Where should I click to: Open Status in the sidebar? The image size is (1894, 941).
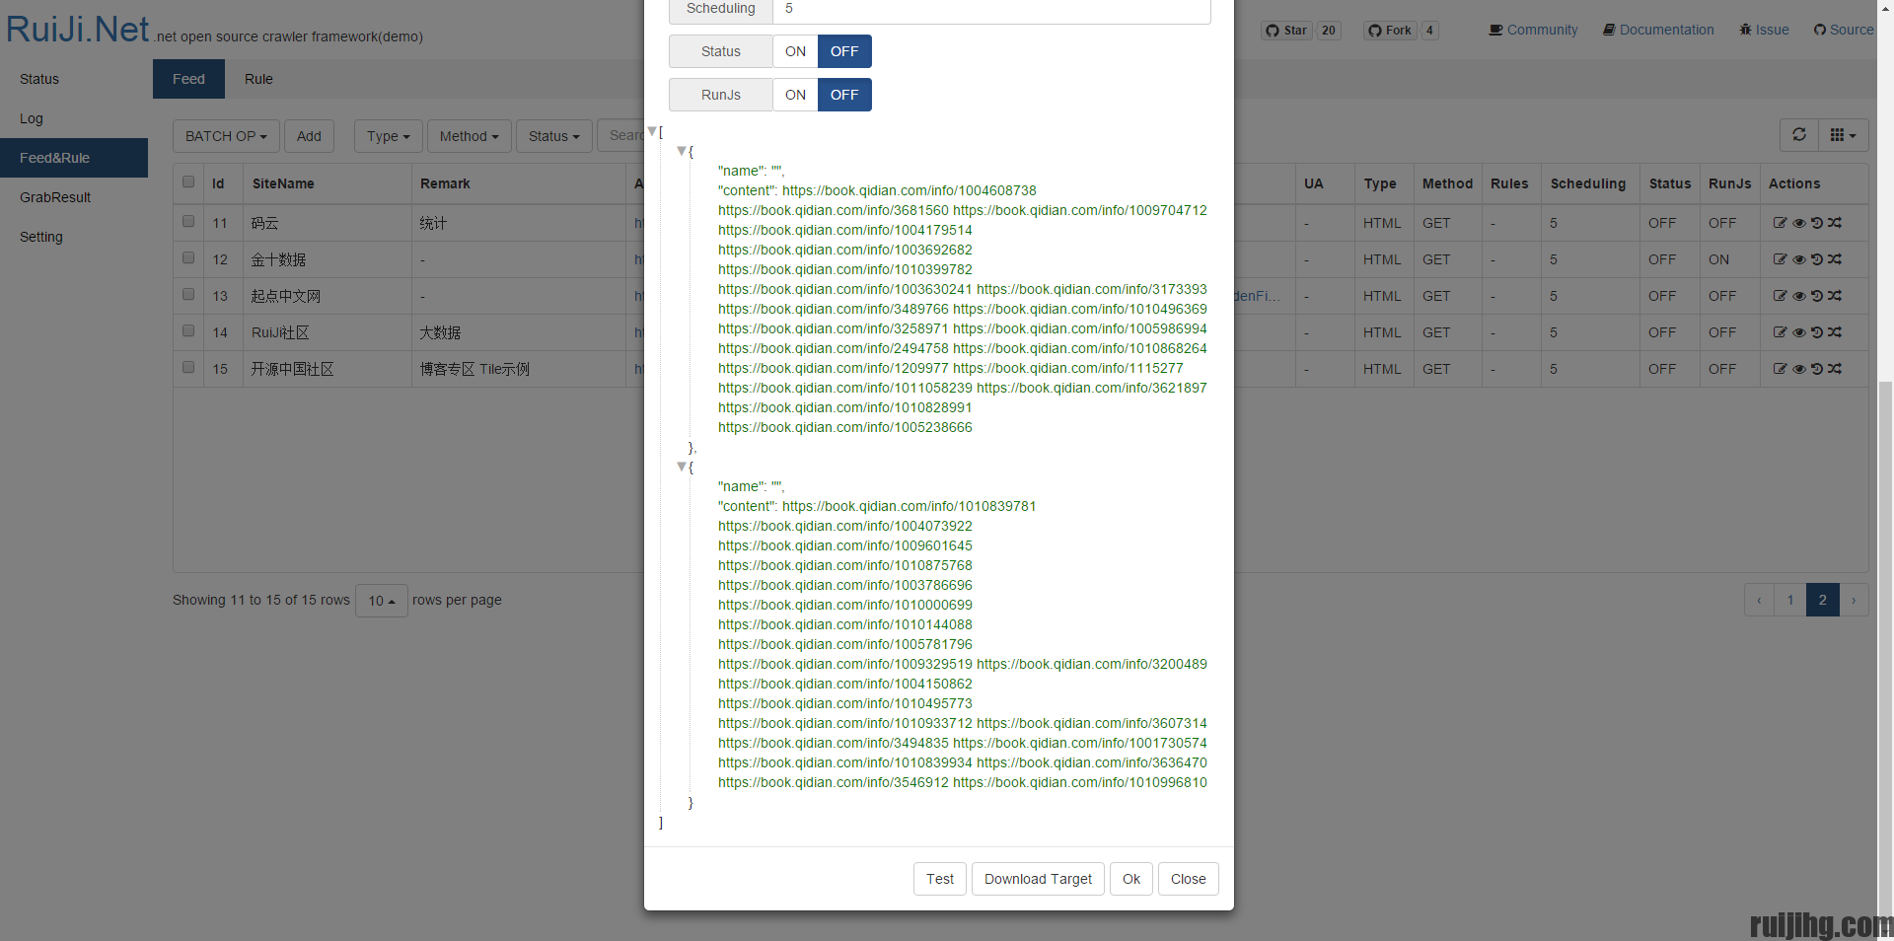pos(74,79)
